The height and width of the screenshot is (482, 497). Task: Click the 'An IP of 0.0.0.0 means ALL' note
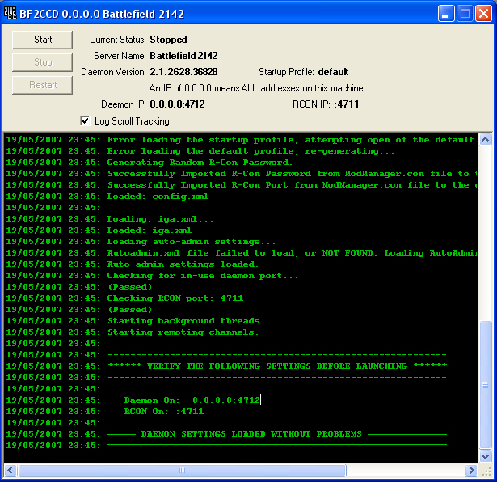pos(257,88)
